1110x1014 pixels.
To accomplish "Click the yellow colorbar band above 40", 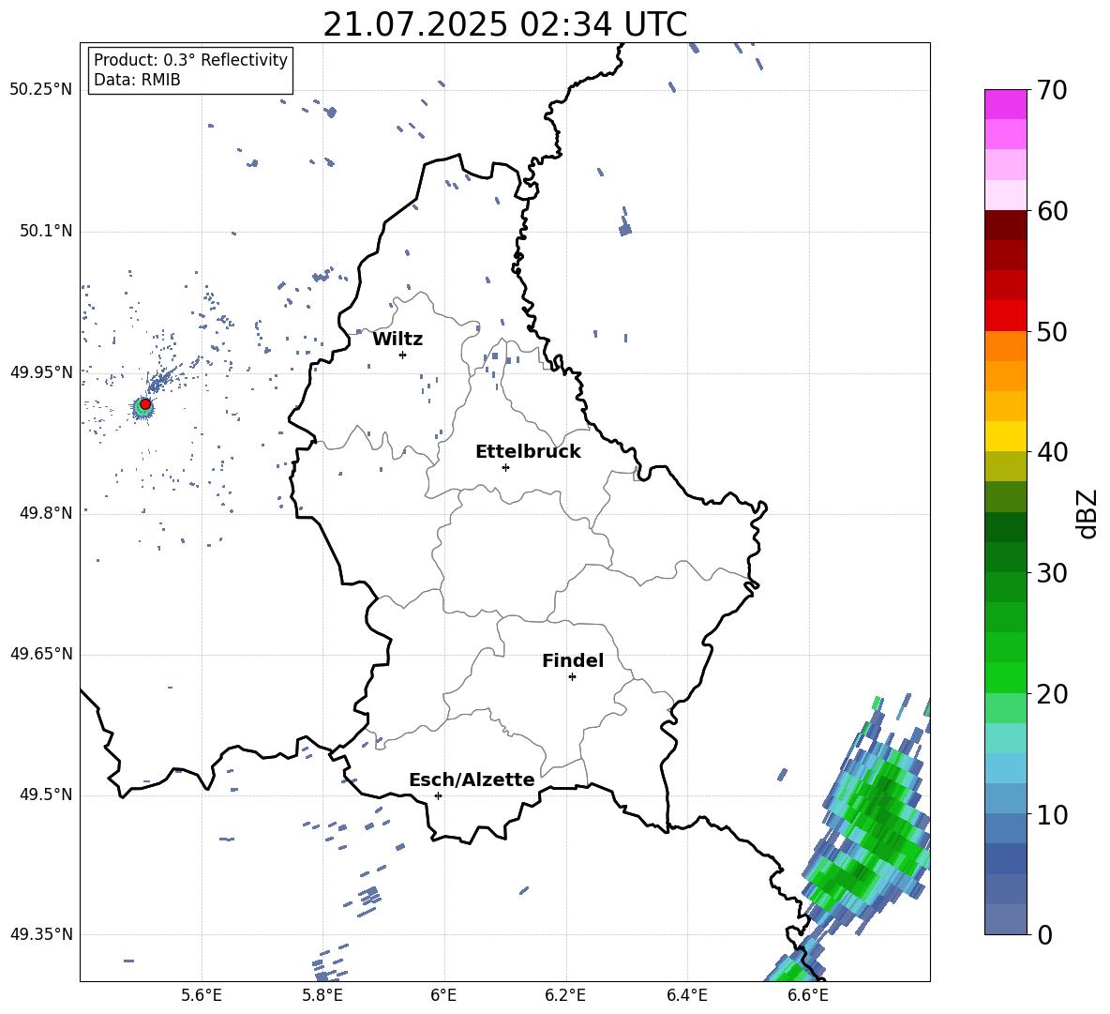I will pyautogui.click(x=1005, y=436).
